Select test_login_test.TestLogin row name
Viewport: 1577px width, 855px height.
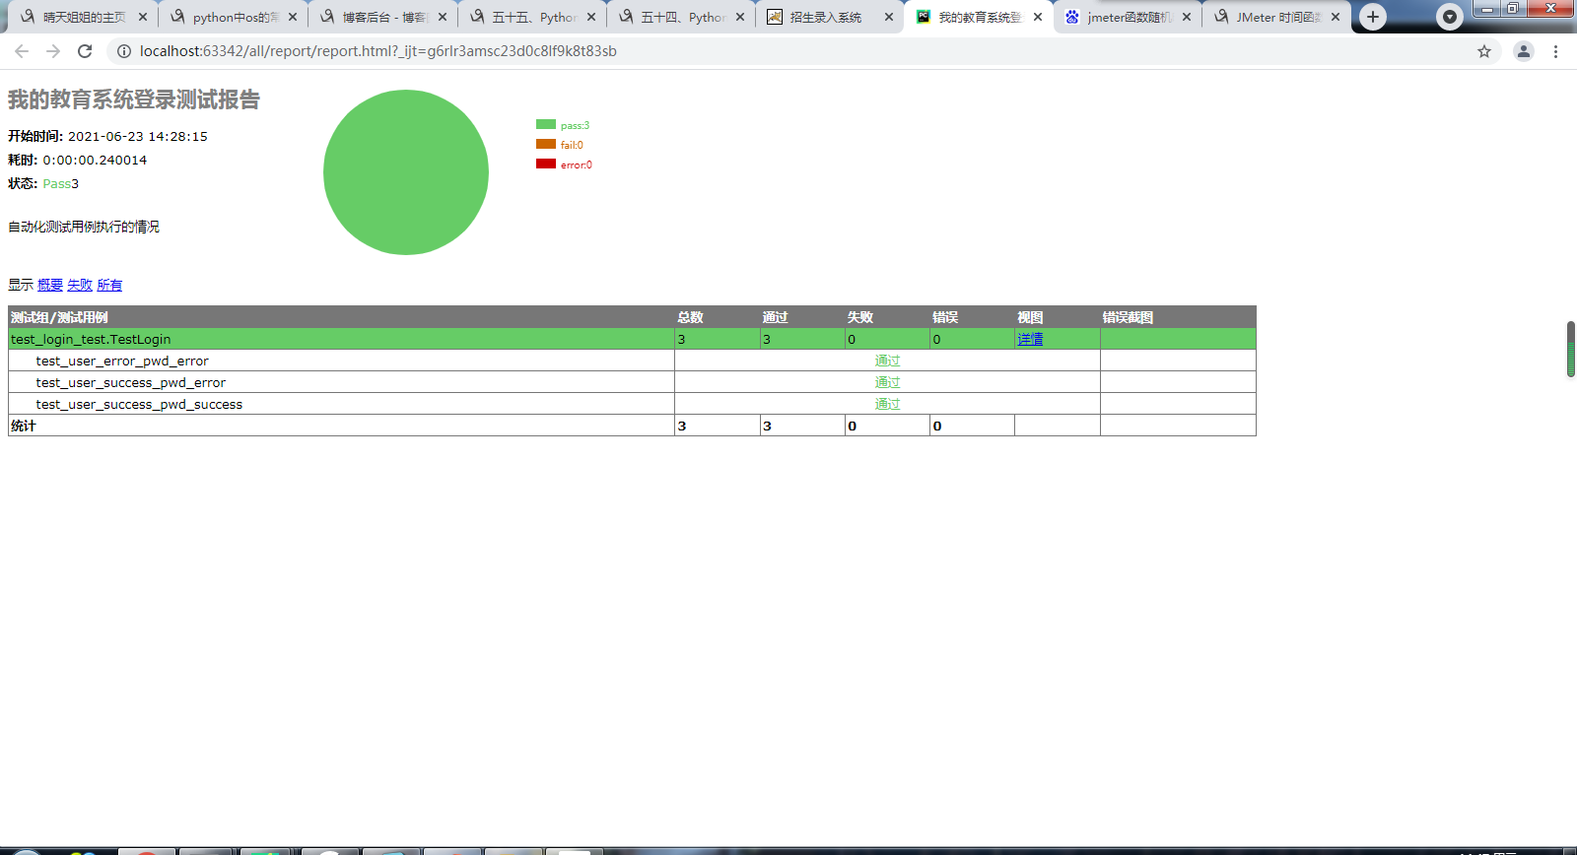click(x=91, y=339)
